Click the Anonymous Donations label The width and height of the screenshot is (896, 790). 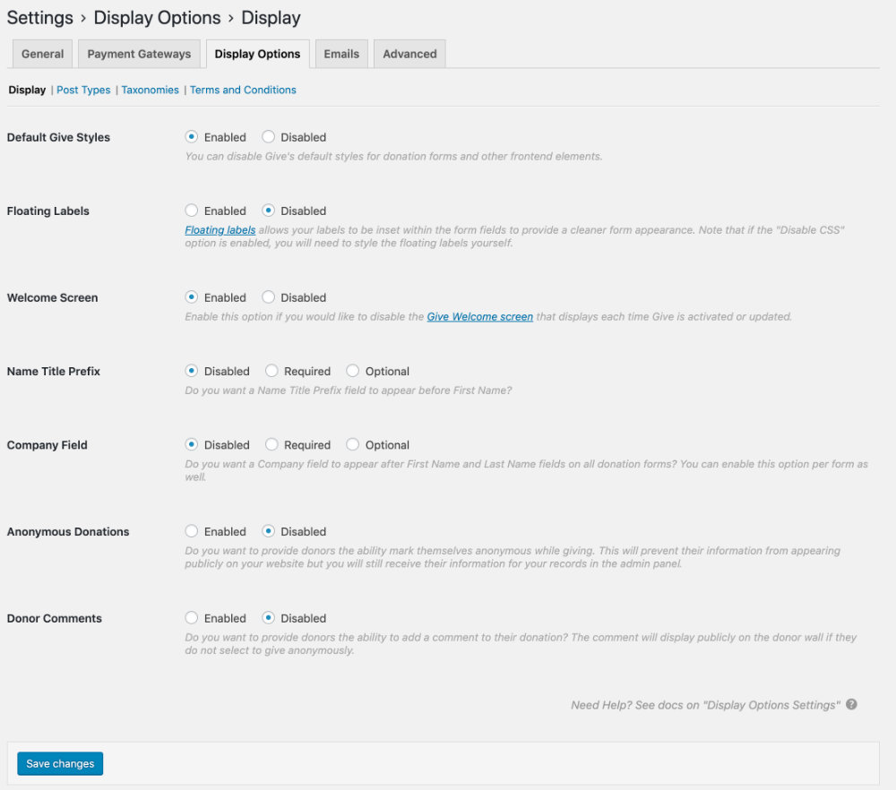pos(68,532)
